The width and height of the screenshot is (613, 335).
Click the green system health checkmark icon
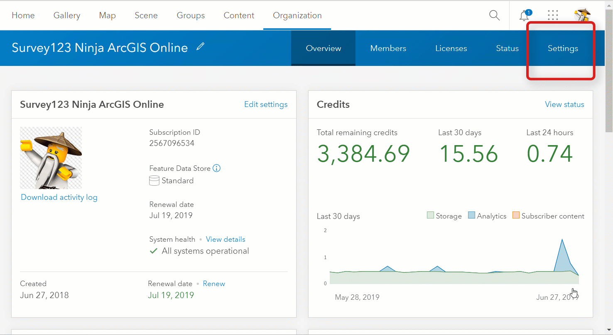point(154,251)
